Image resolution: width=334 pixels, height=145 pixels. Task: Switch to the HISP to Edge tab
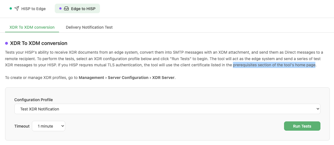(28, 9)
